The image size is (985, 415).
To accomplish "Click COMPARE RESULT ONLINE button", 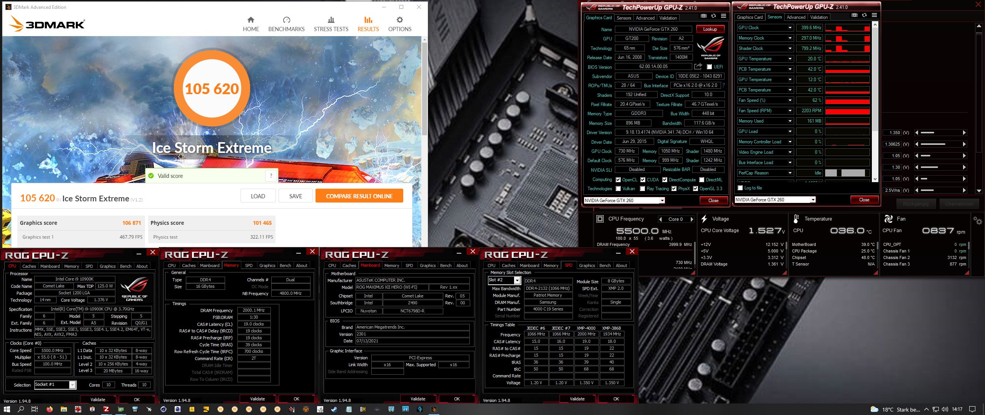I will 359,196.
